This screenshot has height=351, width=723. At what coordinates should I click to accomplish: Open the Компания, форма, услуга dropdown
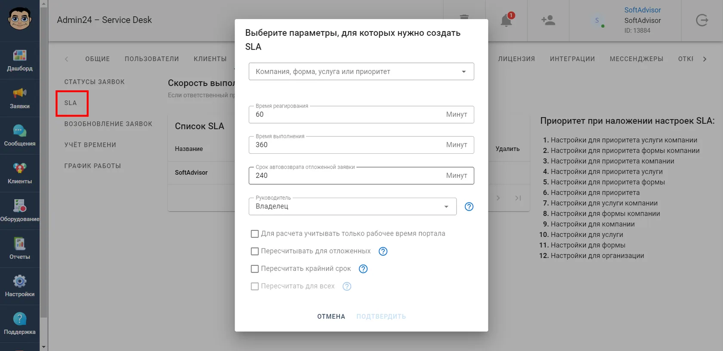click(x=361, y=71)
